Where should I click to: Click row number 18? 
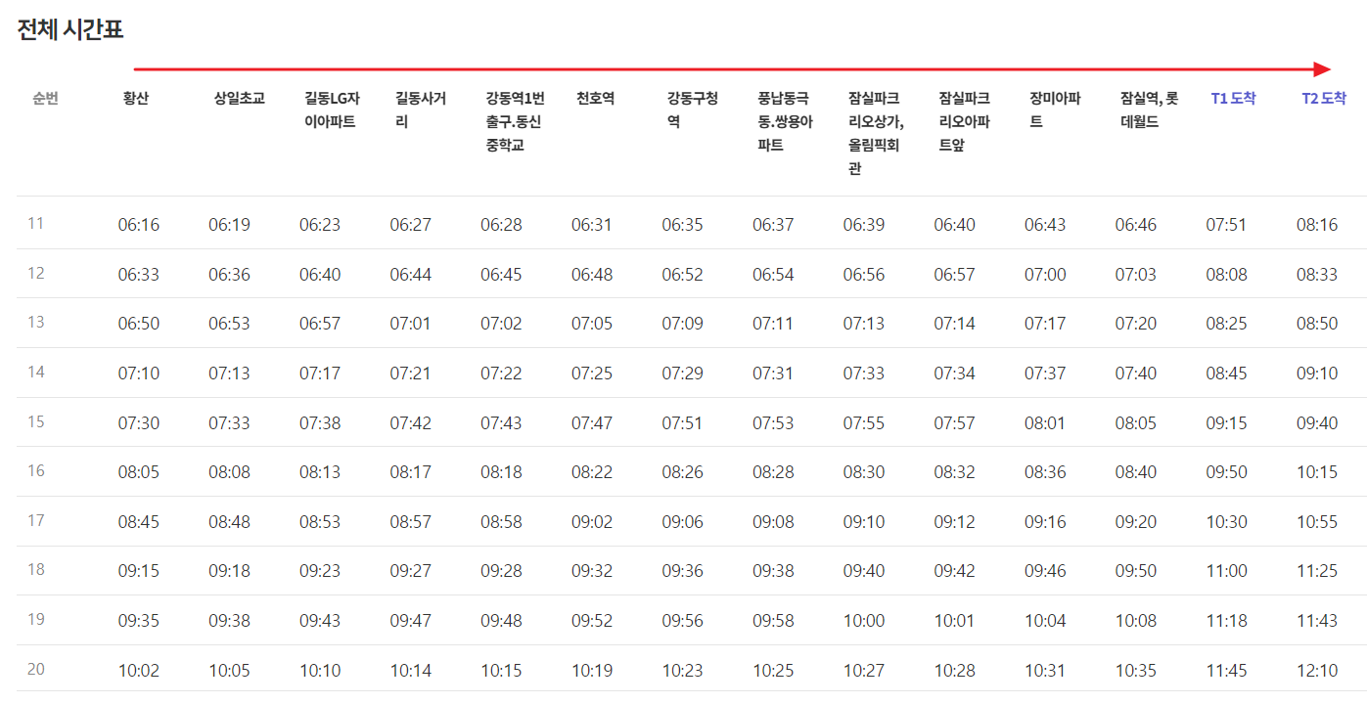coord(36,570)
